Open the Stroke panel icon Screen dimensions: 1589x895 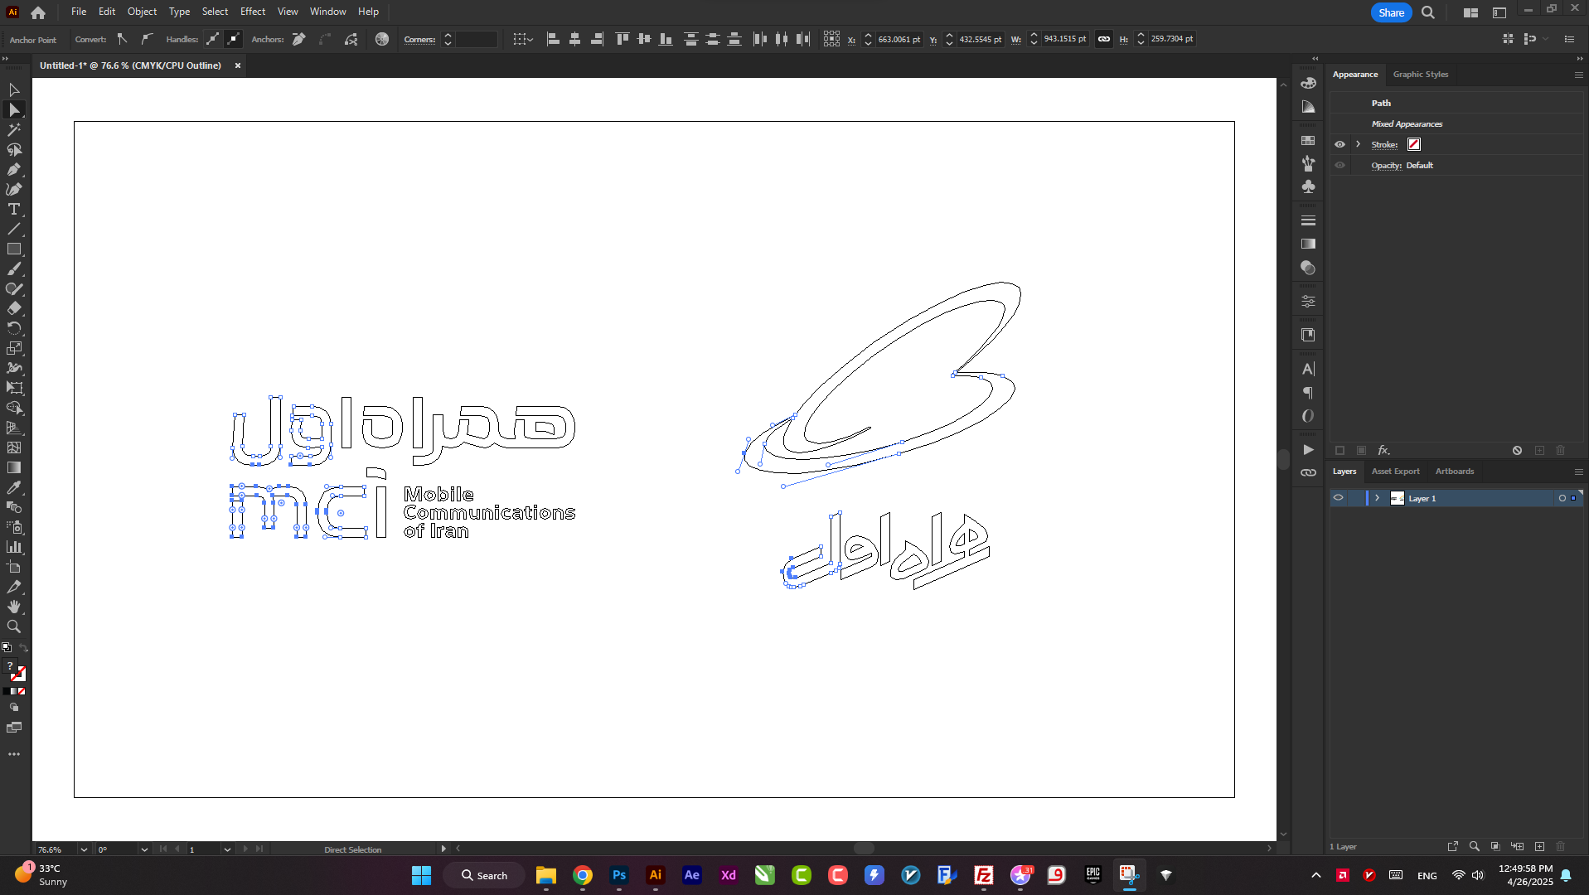[1308, 221]
